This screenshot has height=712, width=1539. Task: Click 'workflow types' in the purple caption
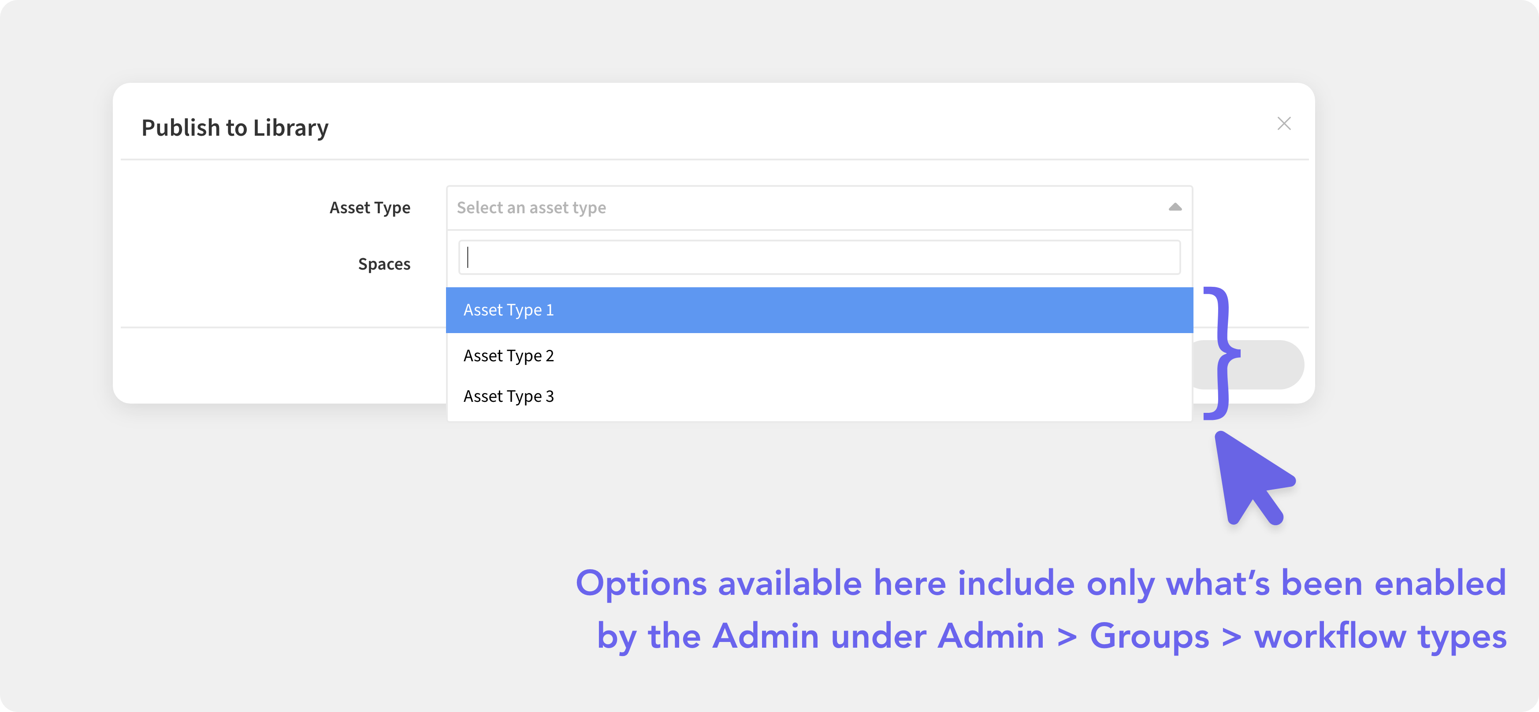tap(1380, 636)
